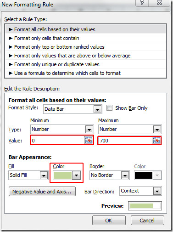Click the dialog Help question mark button
The width and height of the screenshot is (173, 232).
142,3
